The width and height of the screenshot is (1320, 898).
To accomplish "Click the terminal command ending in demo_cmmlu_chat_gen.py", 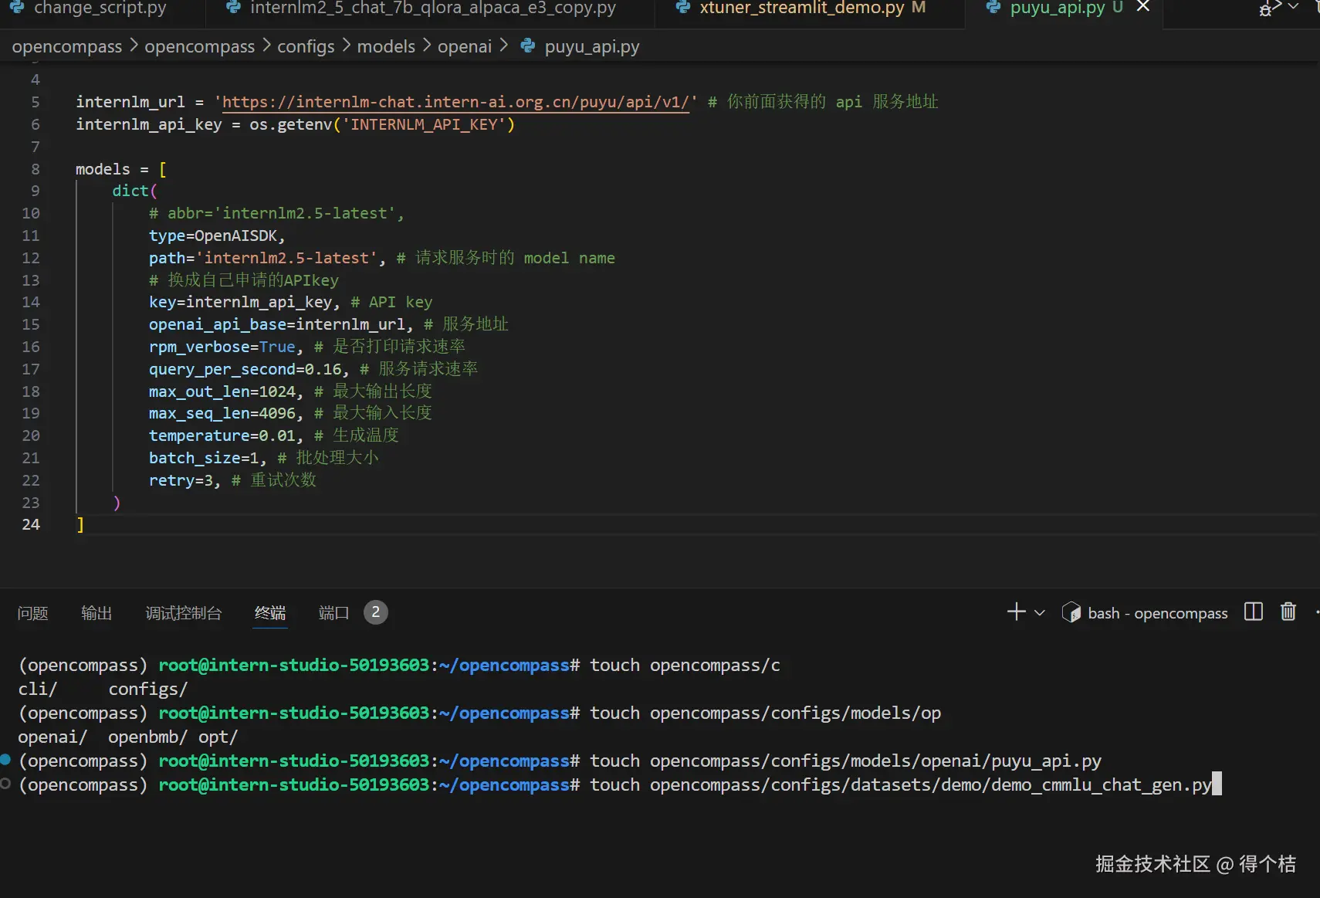I will click(x=901, y=785).
